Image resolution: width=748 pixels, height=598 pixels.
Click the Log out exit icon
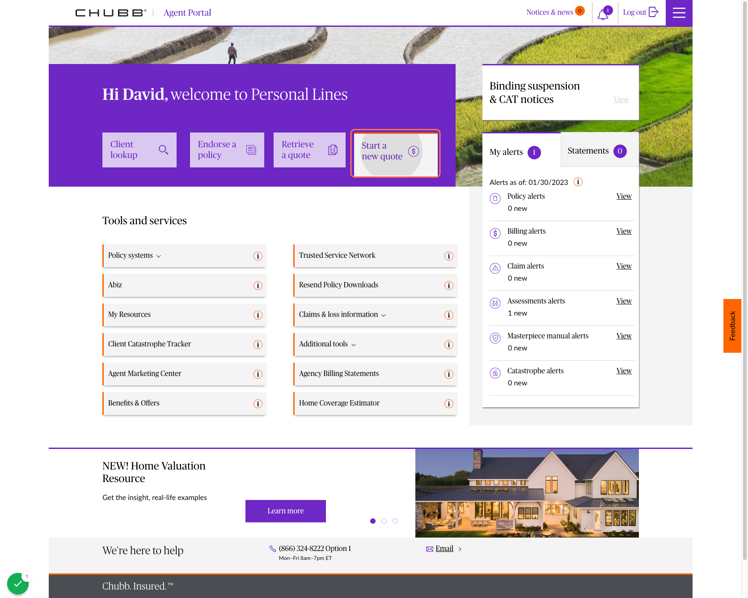(653, 13)
